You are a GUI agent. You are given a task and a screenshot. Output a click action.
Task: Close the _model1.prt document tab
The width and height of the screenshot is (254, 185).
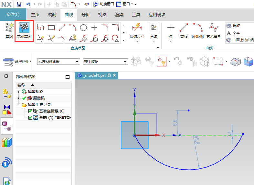coord(114,75)
